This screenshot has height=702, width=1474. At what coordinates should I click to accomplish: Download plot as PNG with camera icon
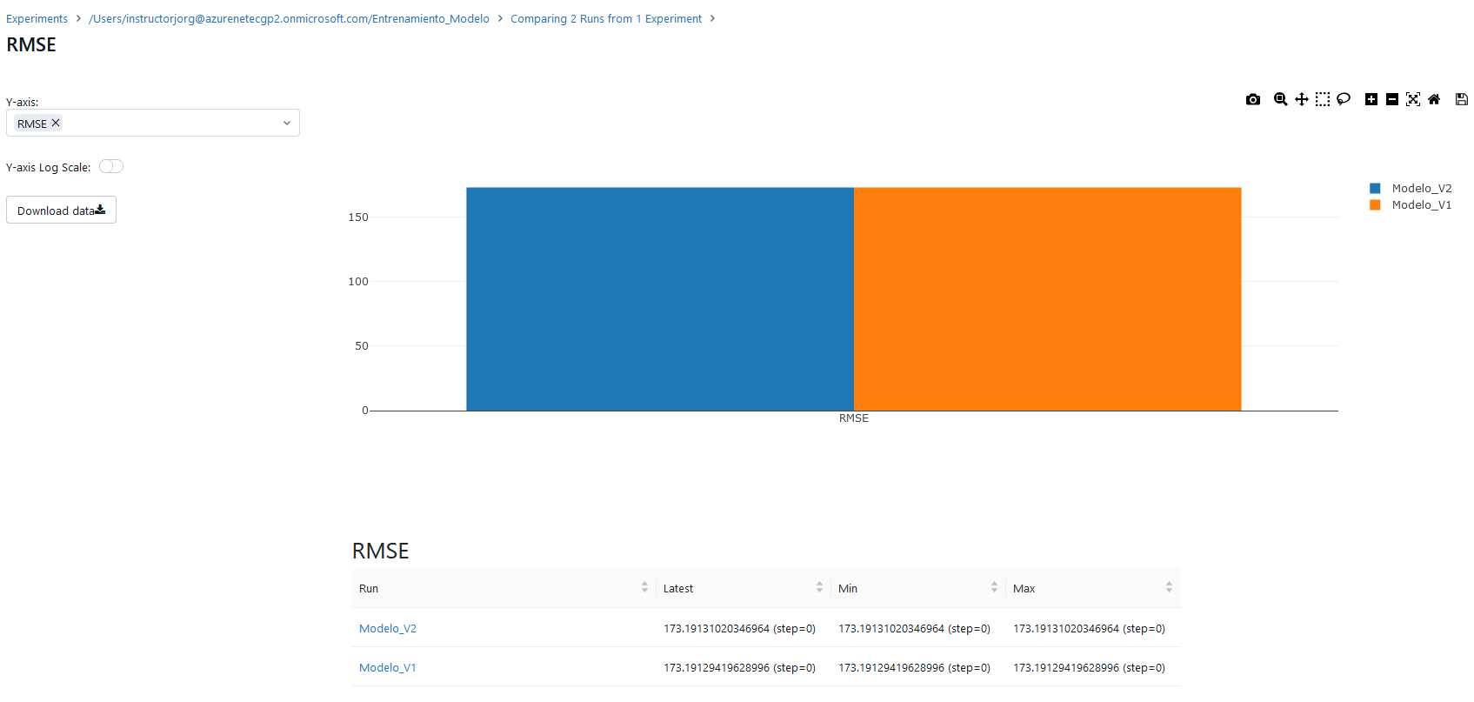coord(1252,99)
